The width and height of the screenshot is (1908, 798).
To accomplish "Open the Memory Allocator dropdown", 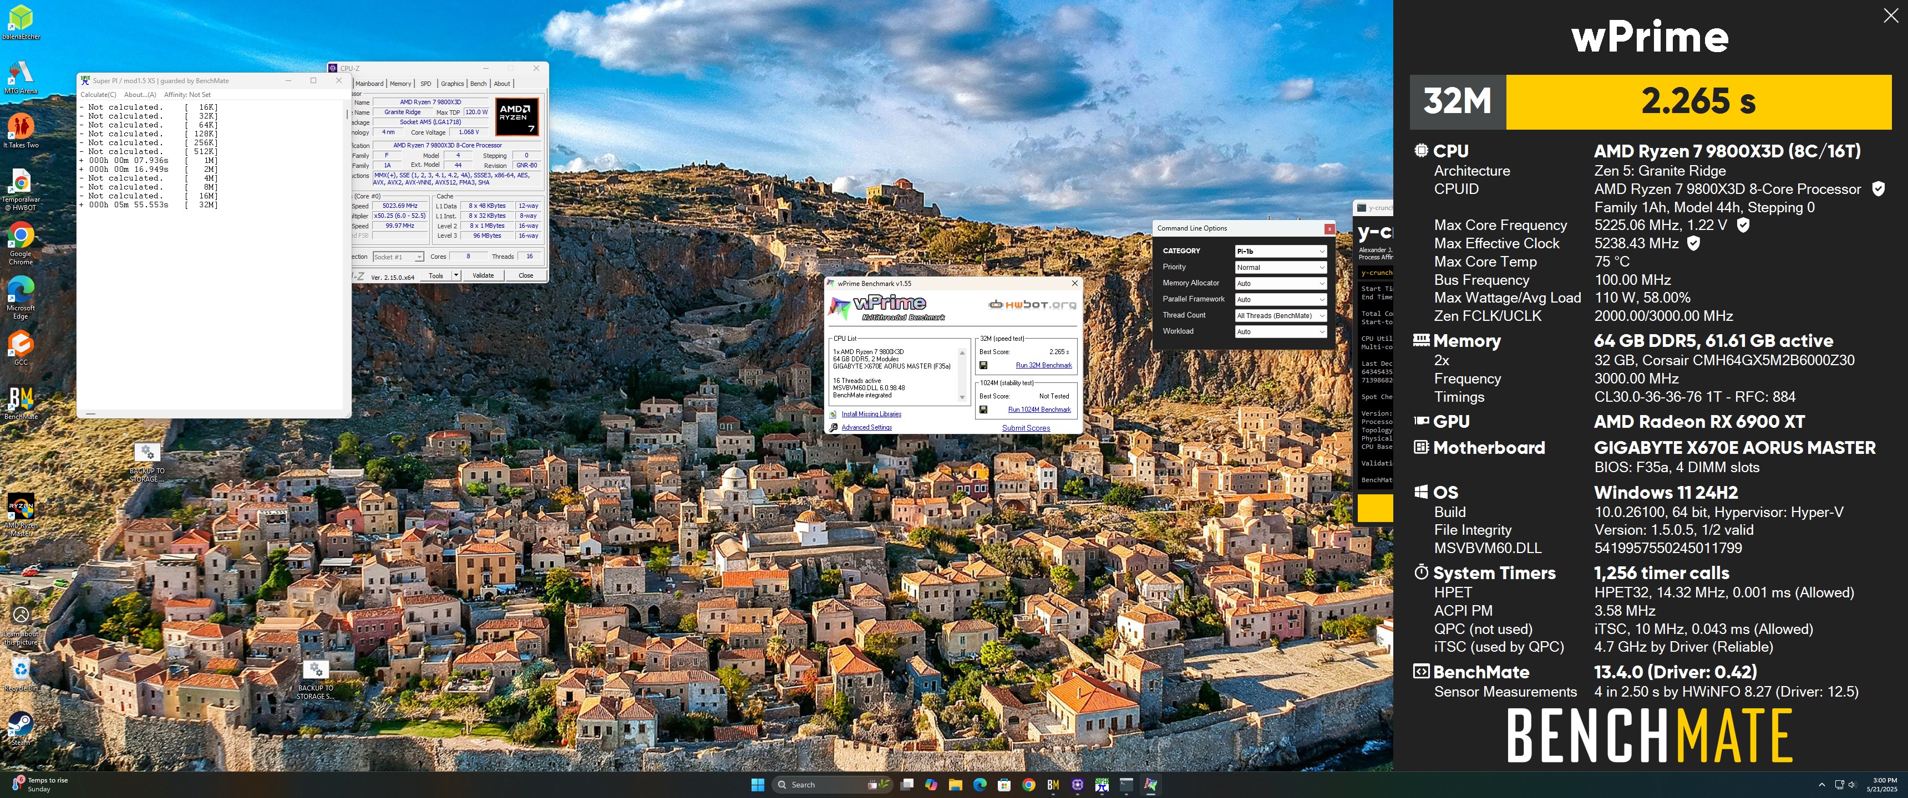I will click(x=1281, y=284).
